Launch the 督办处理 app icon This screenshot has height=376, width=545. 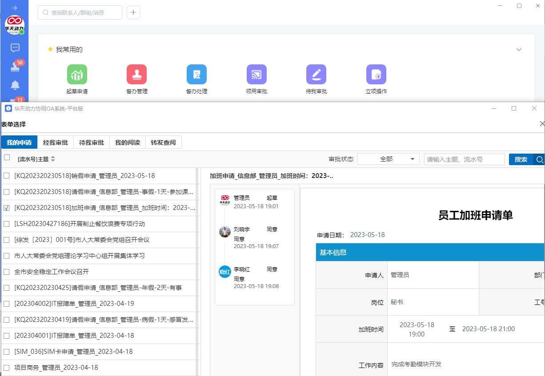tap(196, 75)
